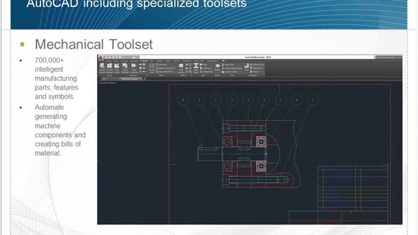Select the parts list table in the drawing
This screenshot has height=235, width=418.
point(353,187)
